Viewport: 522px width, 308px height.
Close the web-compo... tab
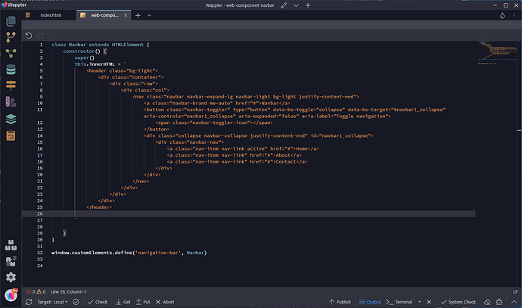(x=126, y=15)
